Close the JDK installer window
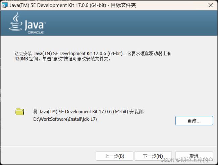The width and height of the screenshot is (218, 165). tap(211, 5)
